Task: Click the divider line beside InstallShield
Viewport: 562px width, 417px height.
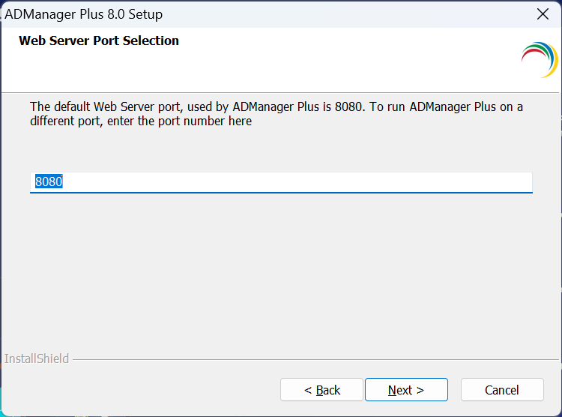Action: (315, 359)
